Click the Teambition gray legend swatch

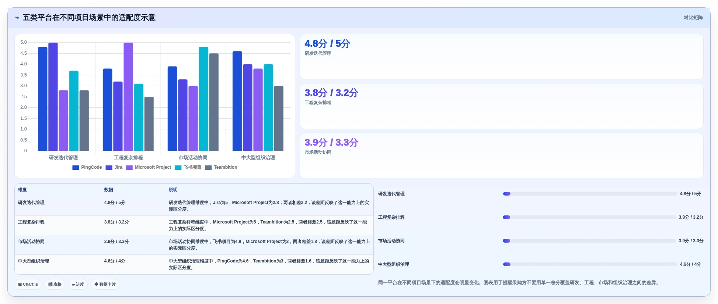(x=208, y=168)
